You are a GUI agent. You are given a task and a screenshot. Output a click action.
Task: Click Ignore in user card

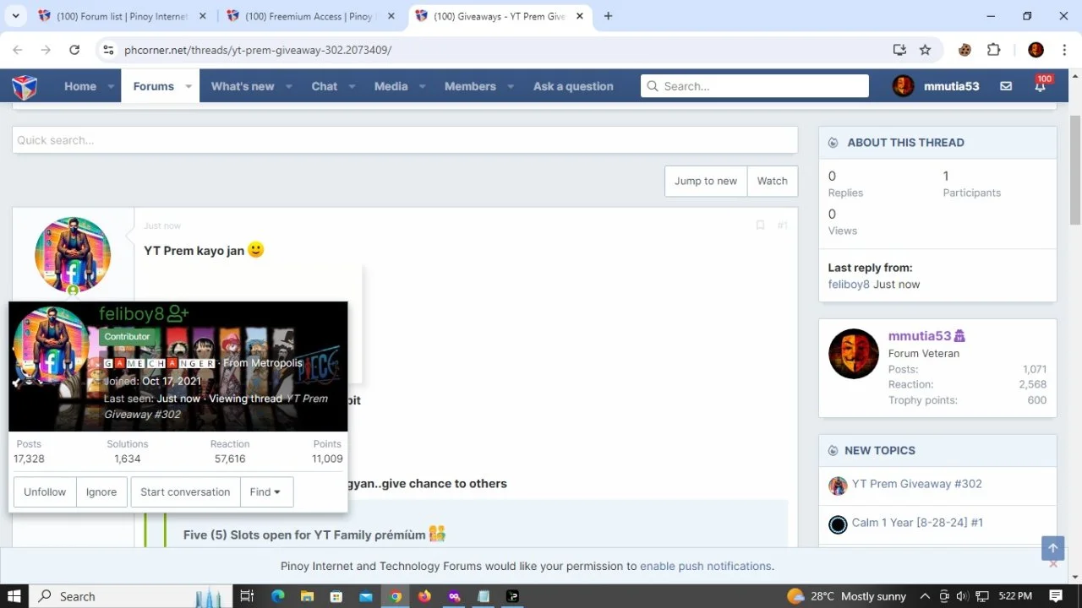(x=101, y=491)
